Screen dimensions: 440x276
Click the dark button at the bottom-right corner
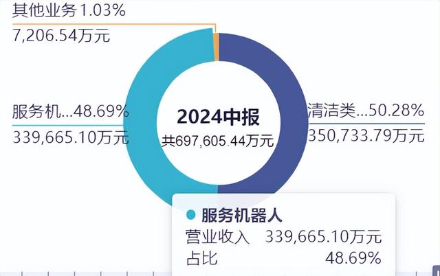437,271
